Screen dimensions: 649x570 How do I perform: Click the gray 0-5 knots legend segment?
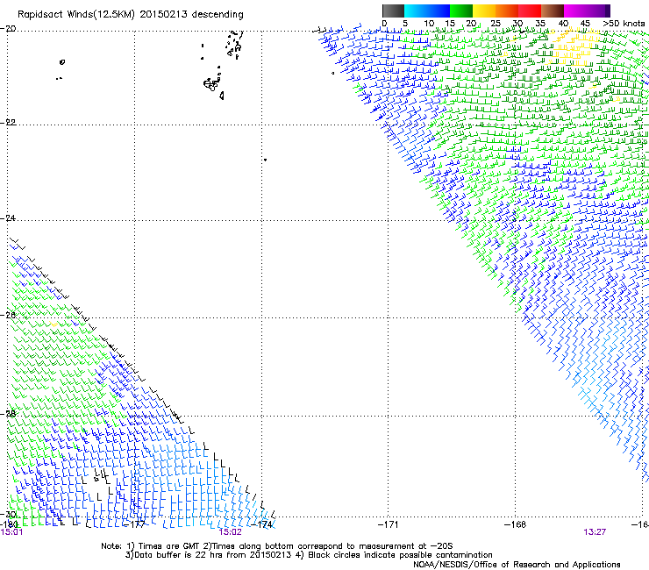tap(393, 11)
